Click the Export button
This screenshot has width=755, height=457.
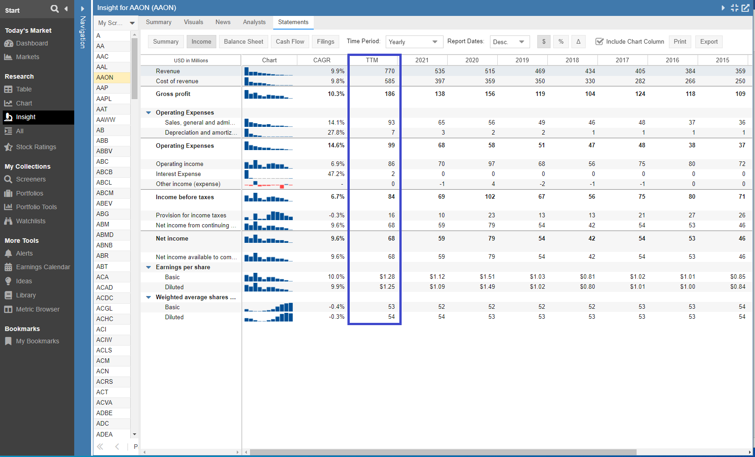coord(709,41)
